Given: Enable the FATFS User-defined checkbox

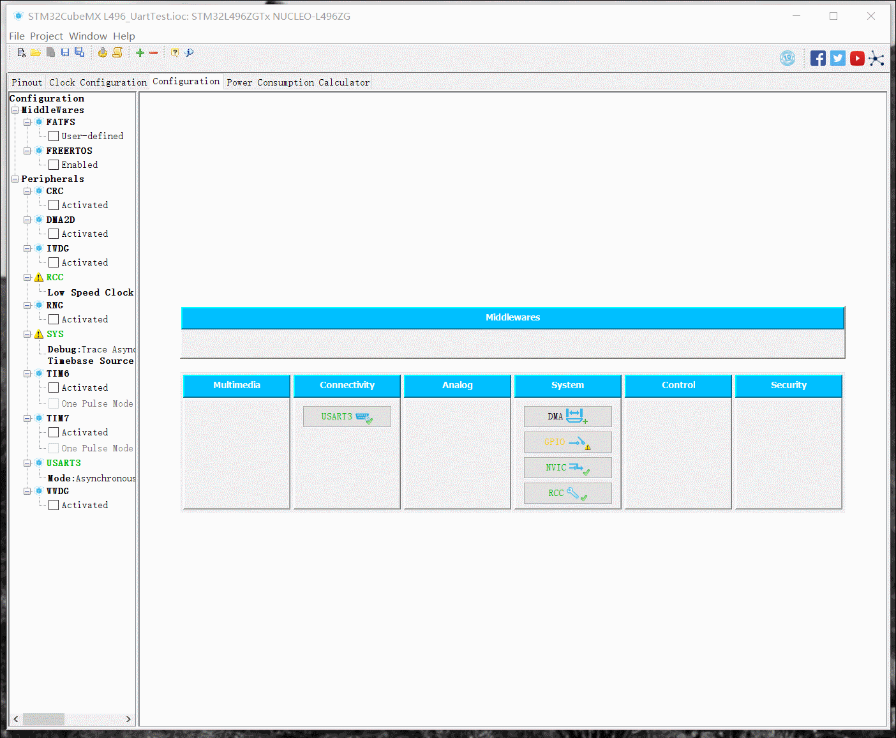Looking at the screenshot, I should tap(54, 136).
